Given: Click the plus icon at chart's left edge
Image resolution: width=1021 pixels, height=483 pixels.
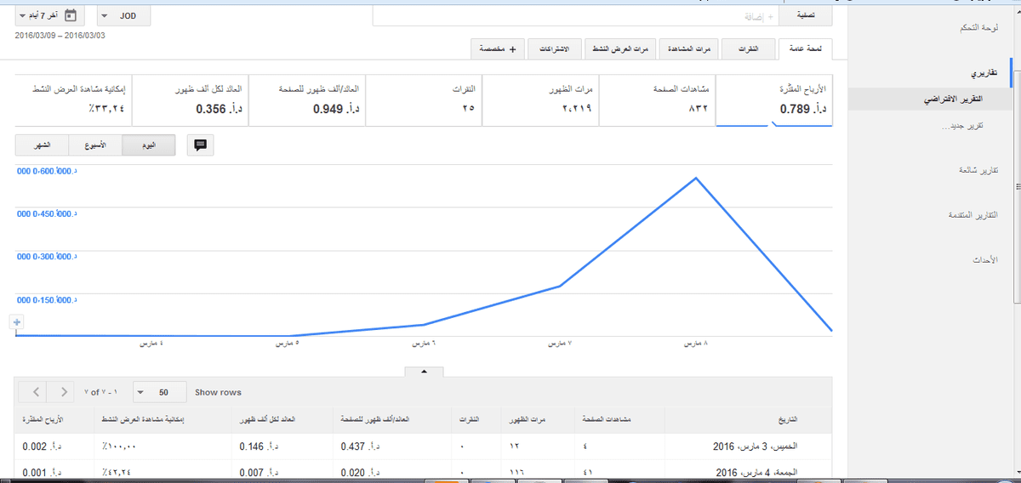Looking at the screenshot, I should [16, 321].
